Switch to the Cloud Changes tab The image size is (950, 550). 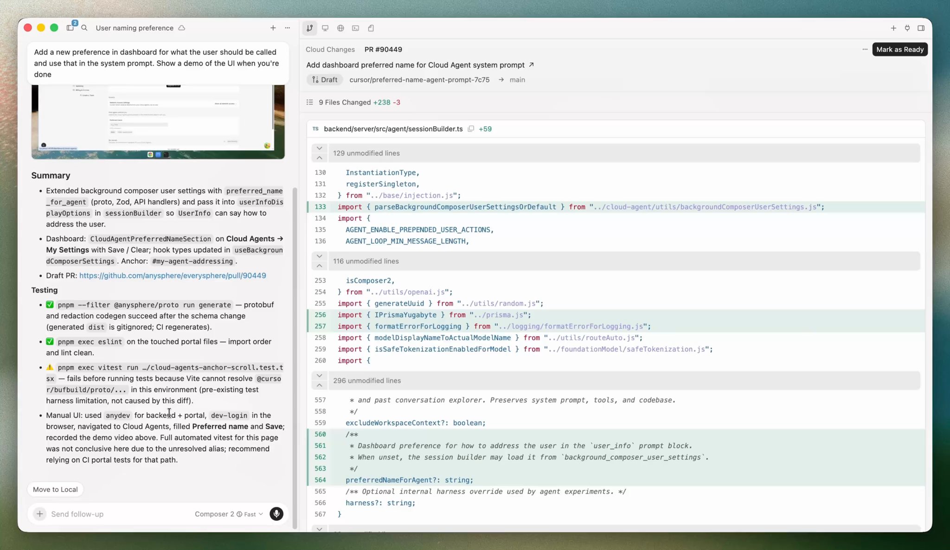330,49
